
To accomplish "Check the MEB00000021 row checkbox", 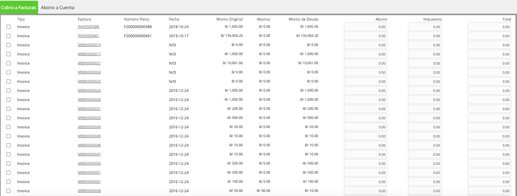I will 8,63.
